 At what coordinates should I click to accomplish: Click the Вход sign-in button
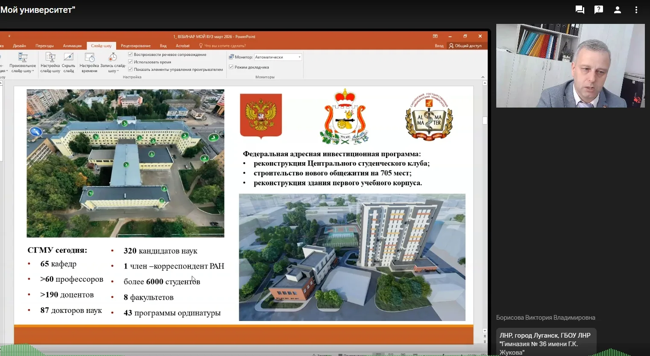439,46
